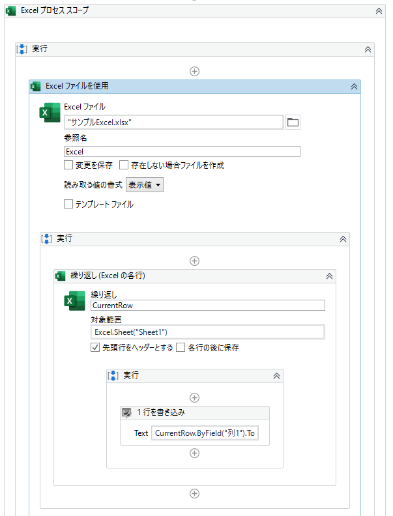Select the 1 行を書き込み activity title
The image size is (393, 516).
[161, 412]
